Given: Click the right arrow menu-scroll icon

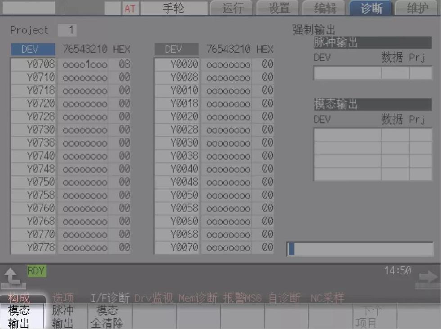Looking at the screenshot, I should (427, 279).
